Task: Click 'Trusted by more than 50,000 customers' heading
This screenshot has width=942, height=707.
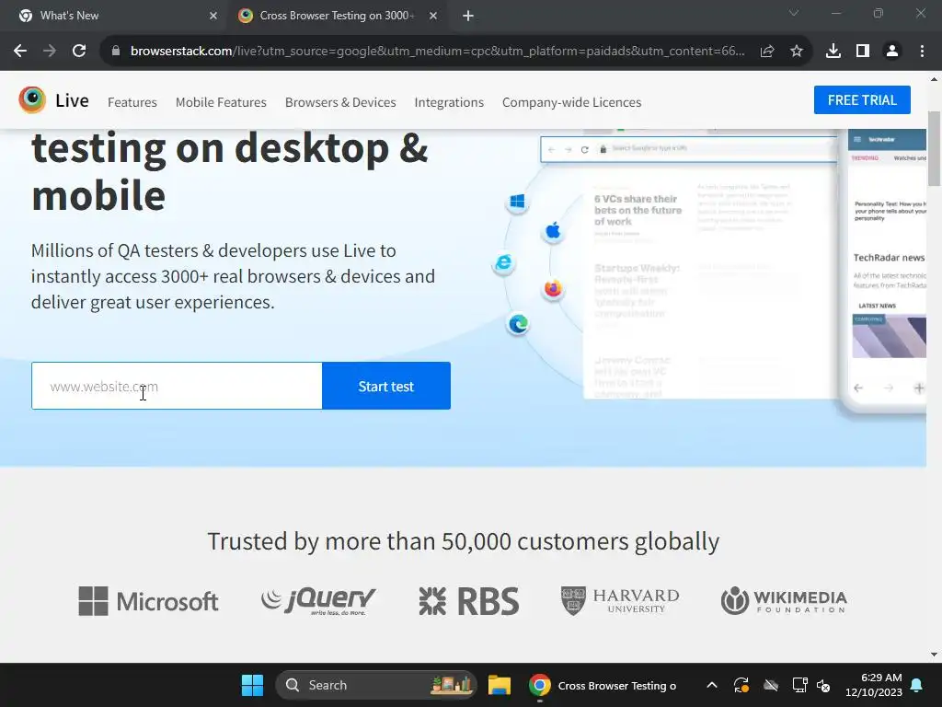Action: point(464,541)
